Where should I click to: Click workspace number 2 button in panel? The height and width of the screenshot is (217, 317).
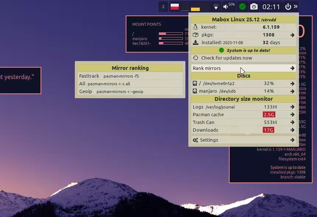tap(163, 7)
